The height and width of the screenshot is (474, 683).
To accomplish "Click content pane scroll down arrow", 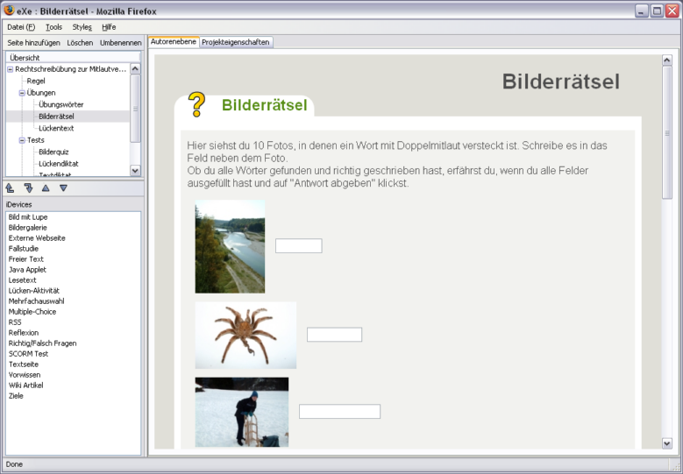I will pyautogui.click(x=667, y=443).
